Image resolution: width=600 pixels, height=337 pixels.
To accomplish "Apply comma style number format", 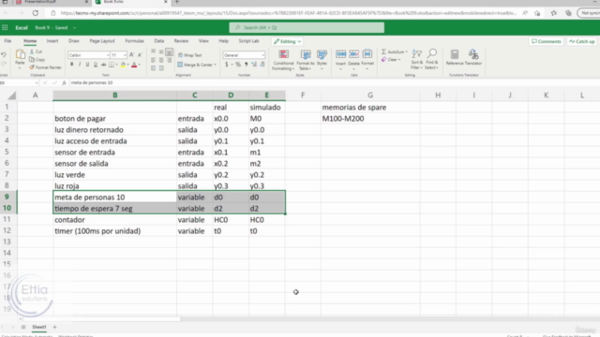I will [246, 65].
